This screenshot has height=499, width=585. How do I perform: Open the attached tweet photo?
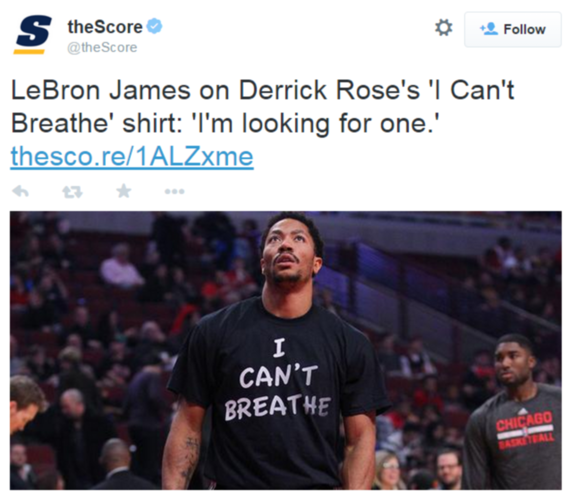[x=286, y=350]
